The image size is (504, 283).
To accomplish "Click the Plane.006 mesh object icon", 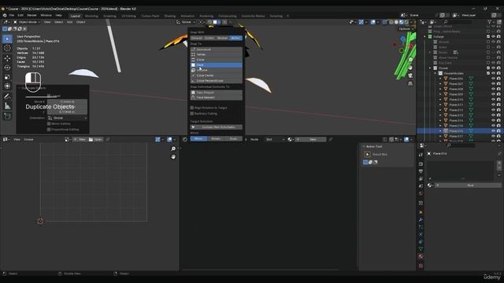I will click(446, 79).
